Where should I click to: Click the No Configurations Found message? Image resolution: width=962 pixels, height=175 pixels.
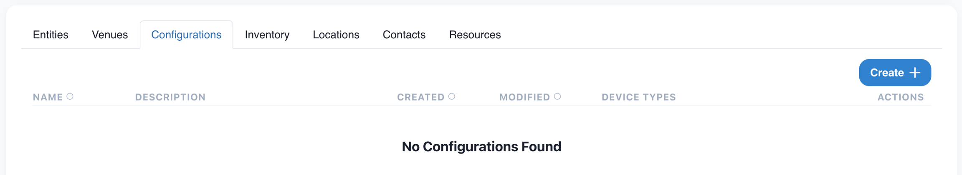coord(481,146)
